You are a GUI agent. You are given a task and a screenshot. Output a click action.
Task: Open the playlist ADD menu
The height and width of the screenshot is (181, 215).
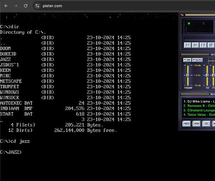[186, 123]
